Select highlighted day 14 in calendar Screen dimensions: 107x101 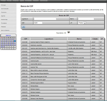(15, 41)
